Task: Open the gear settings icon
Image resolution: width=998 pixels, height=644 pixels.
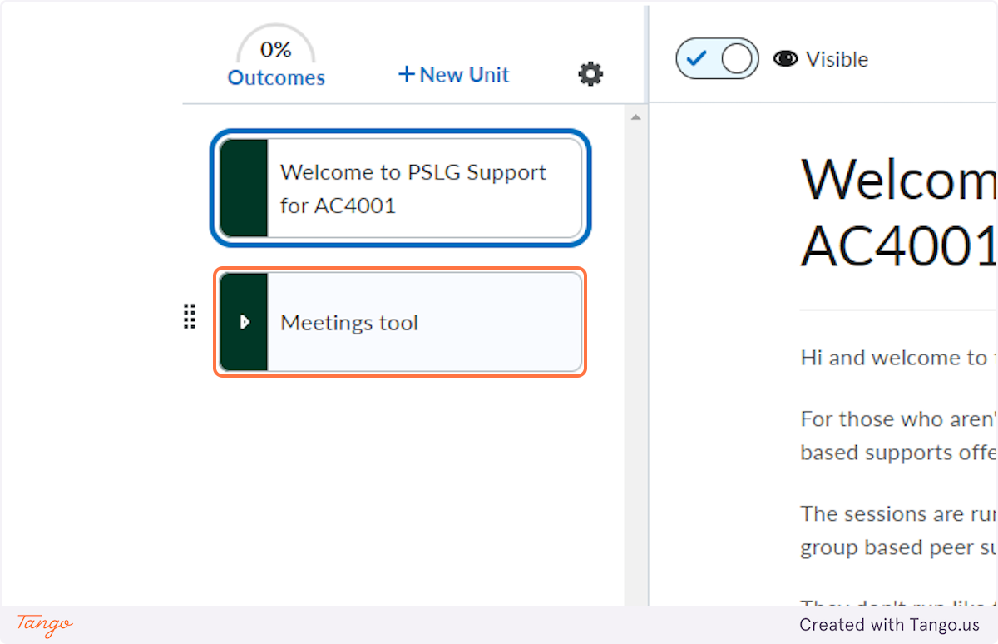Action: 590,74
